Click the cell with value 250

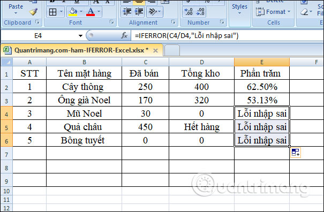[x=146, y=87]
